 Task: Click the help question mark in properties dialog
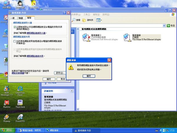[64, 13]
